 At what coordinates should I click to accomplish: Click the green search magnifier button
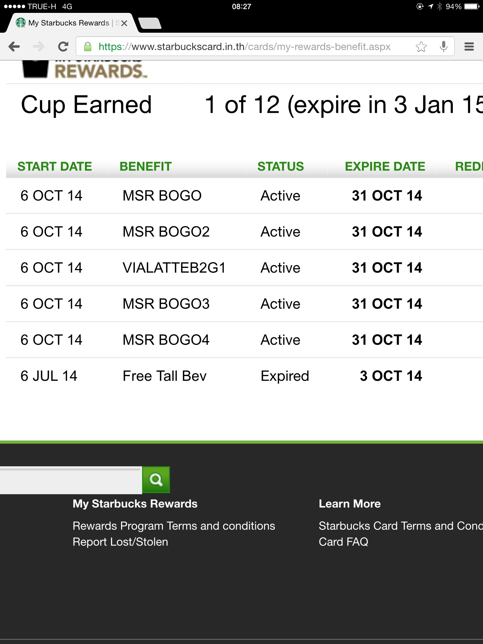156,480
